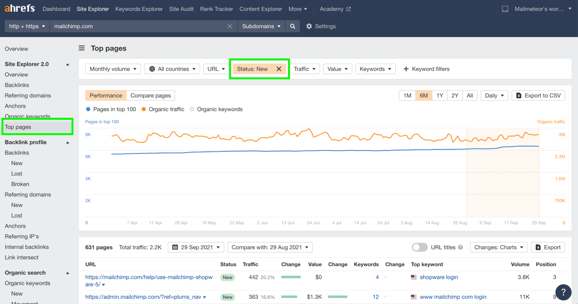Image resolution: width=578 pixels, height=304 pixels.
Task: Open Link intersect in sidebar
Action: pos(22,257)
